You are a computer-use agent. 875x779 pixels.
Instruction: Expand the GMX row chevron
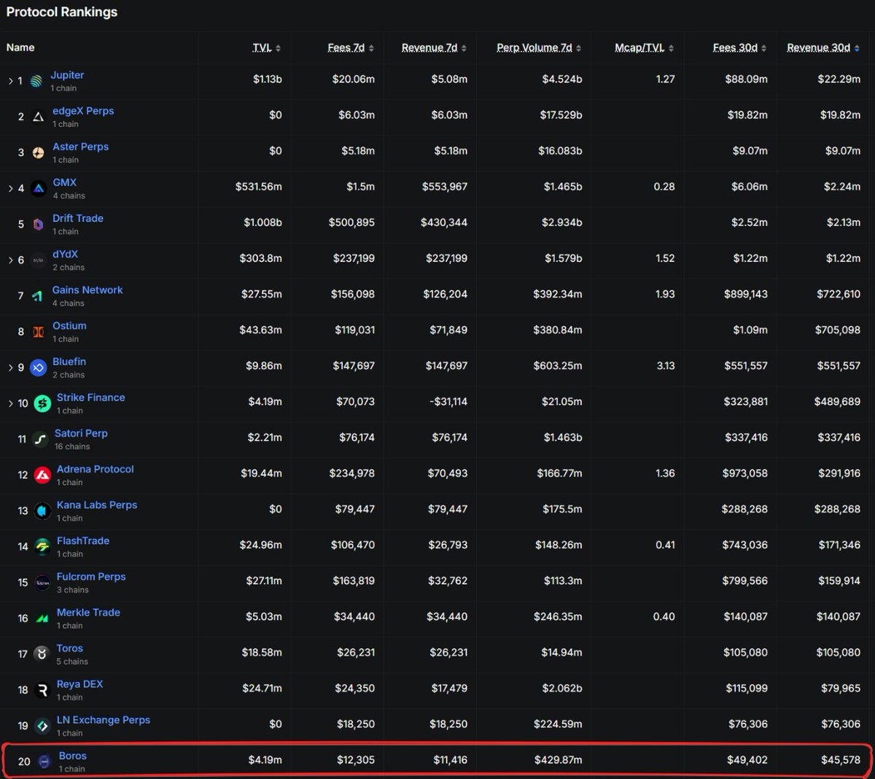click(x=10, y=188)
